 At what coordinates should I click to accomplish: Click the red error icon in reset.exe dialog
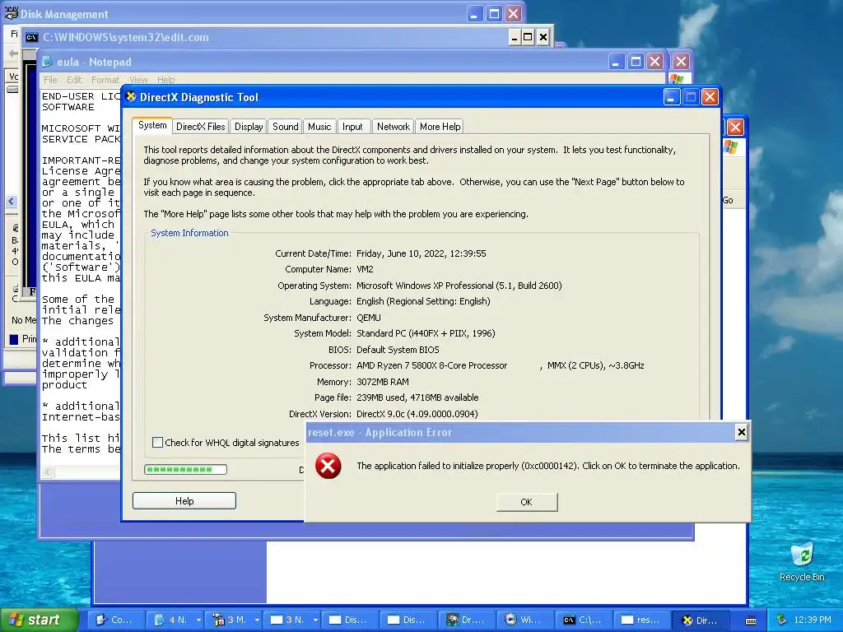click(328, 466)
